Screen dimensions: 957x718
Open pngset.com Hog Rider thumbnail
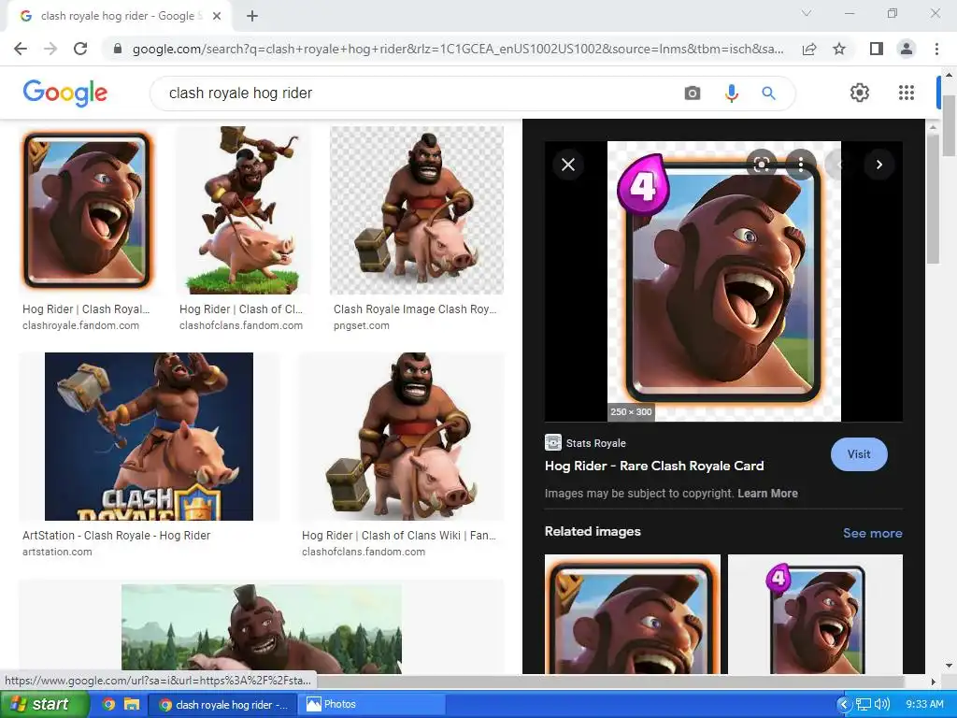click(x=417, y=210)
